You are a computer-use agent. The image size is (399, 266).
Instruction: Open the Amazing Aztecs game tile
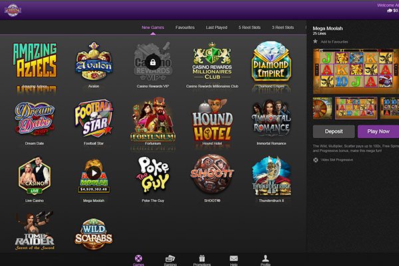point(35,60)
